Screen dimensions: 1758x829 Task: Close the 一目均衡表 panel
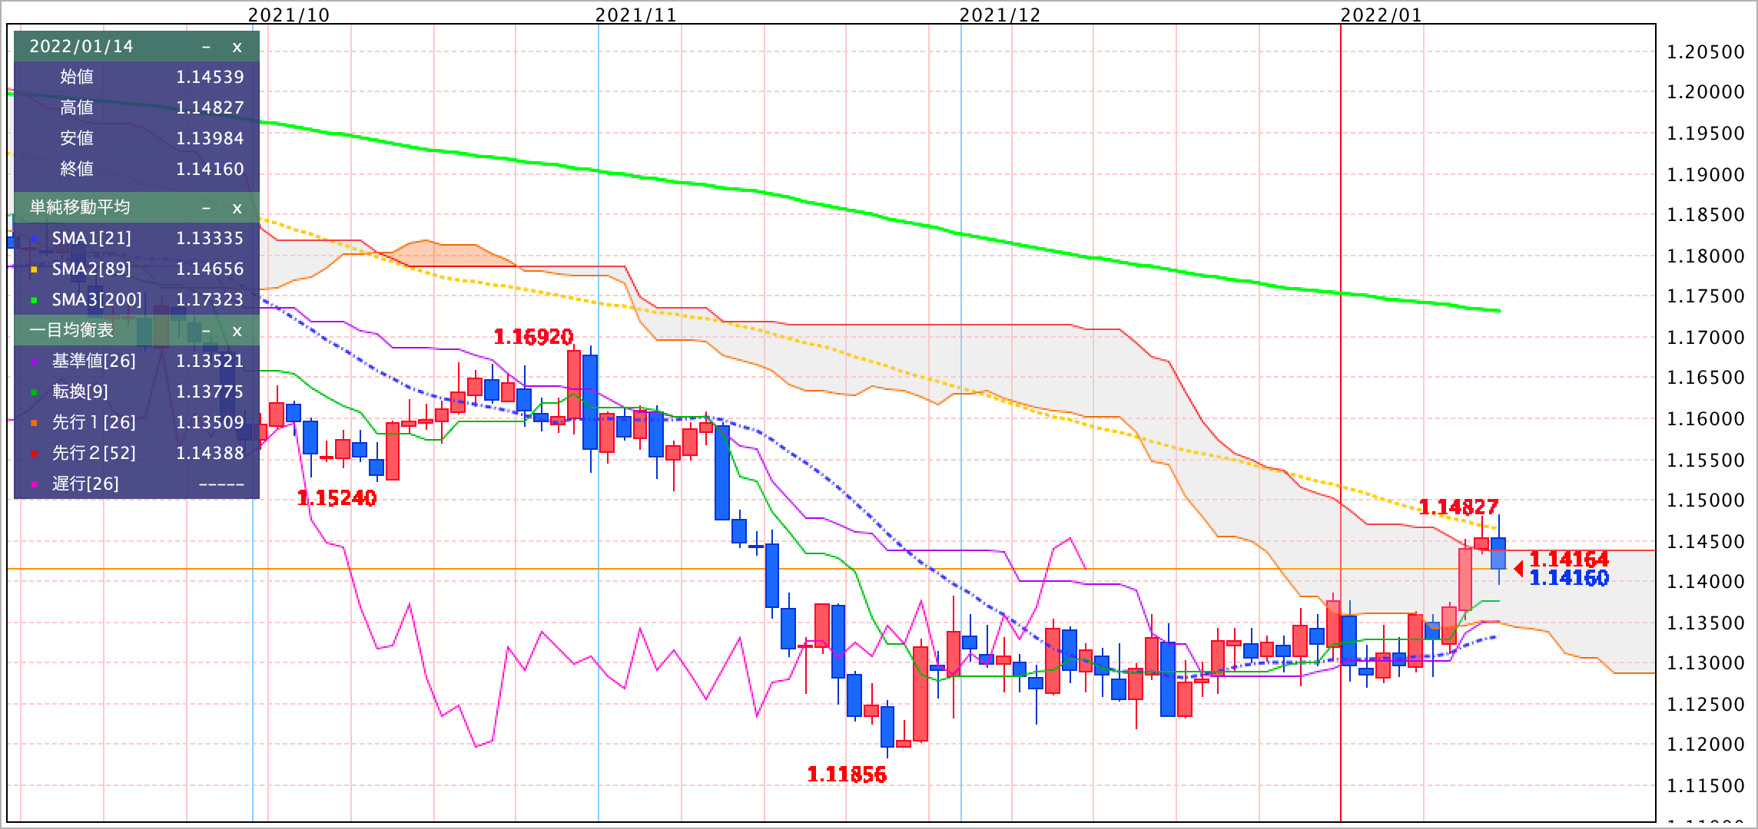click(x=237, y=331)
